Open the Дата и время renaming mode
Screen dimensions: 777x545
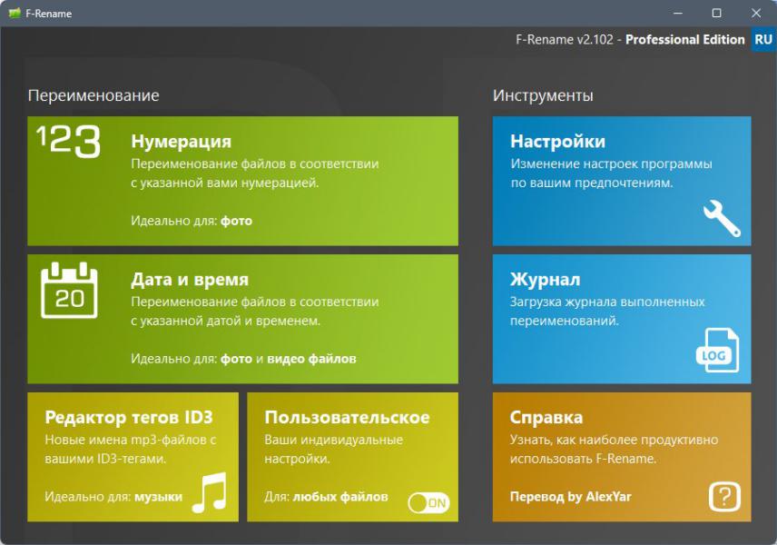[x=242, y=319]
